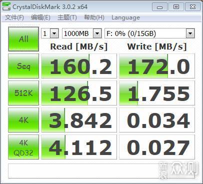Minimize the CrystalDiskMark window

click(159, 7)
